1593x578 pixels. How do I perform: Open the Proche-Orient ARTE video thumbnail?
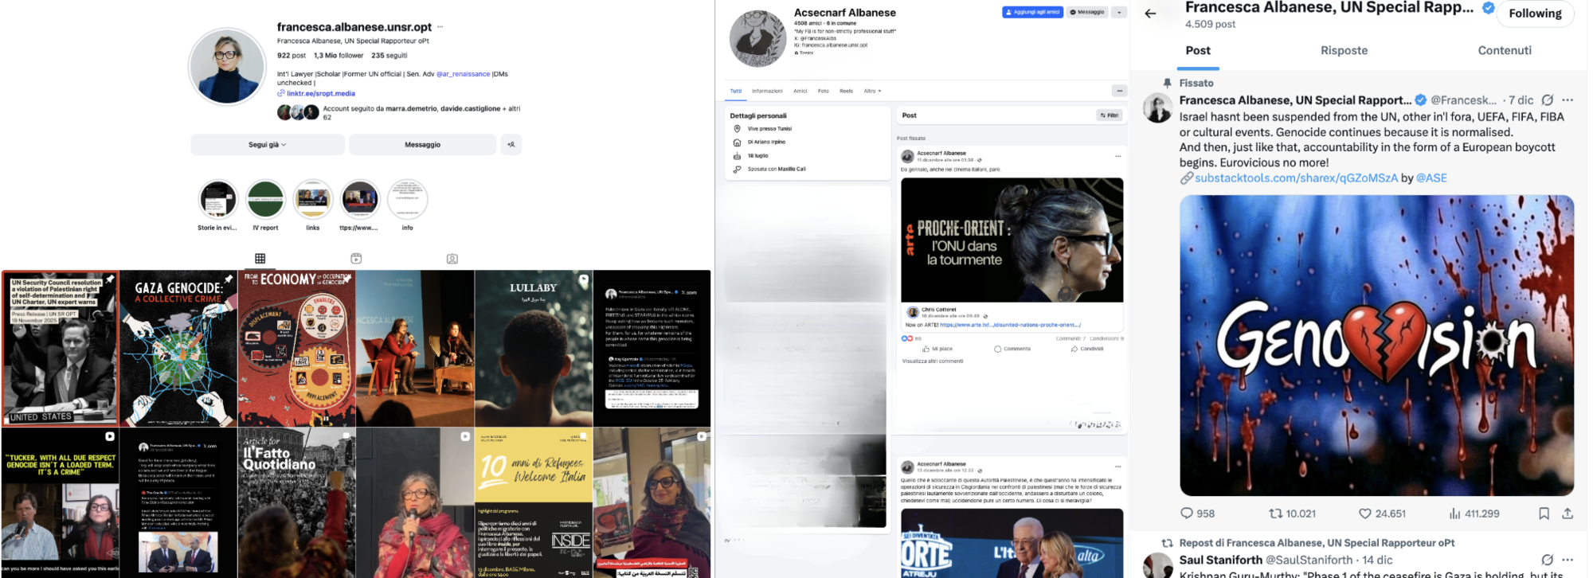click(x=1012, y=240)
